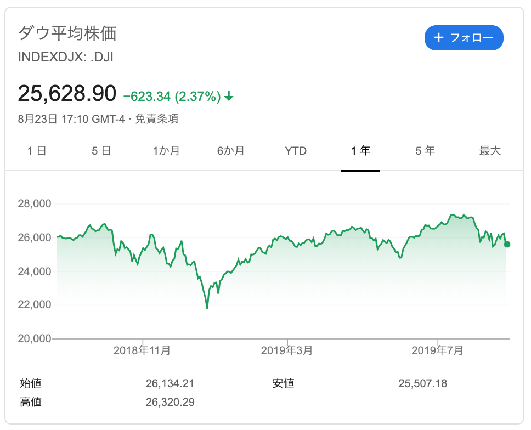Click the plus icon in follow button
Image resolution: width=531 pixels, height=430 pixels.
click(438, 37)
